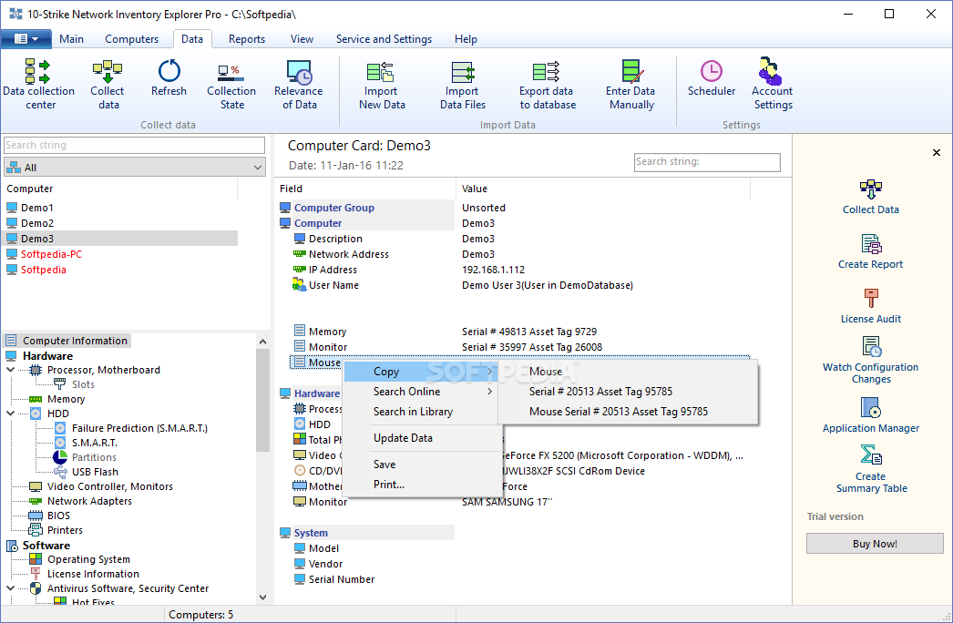The width and height of the screenshot is (953, 623).
Task: Select computer Demo2
Action: (37, 223)
